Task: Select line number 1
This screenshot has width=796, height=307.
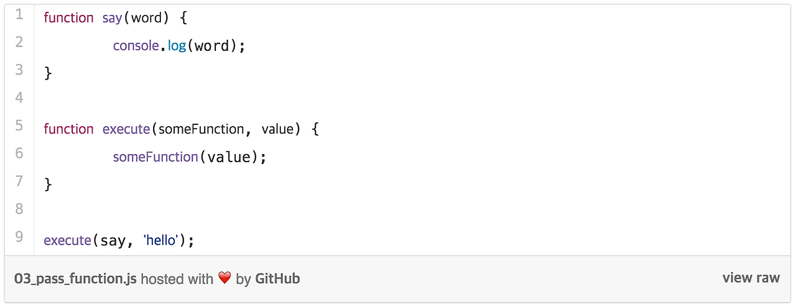Action: 19,14
